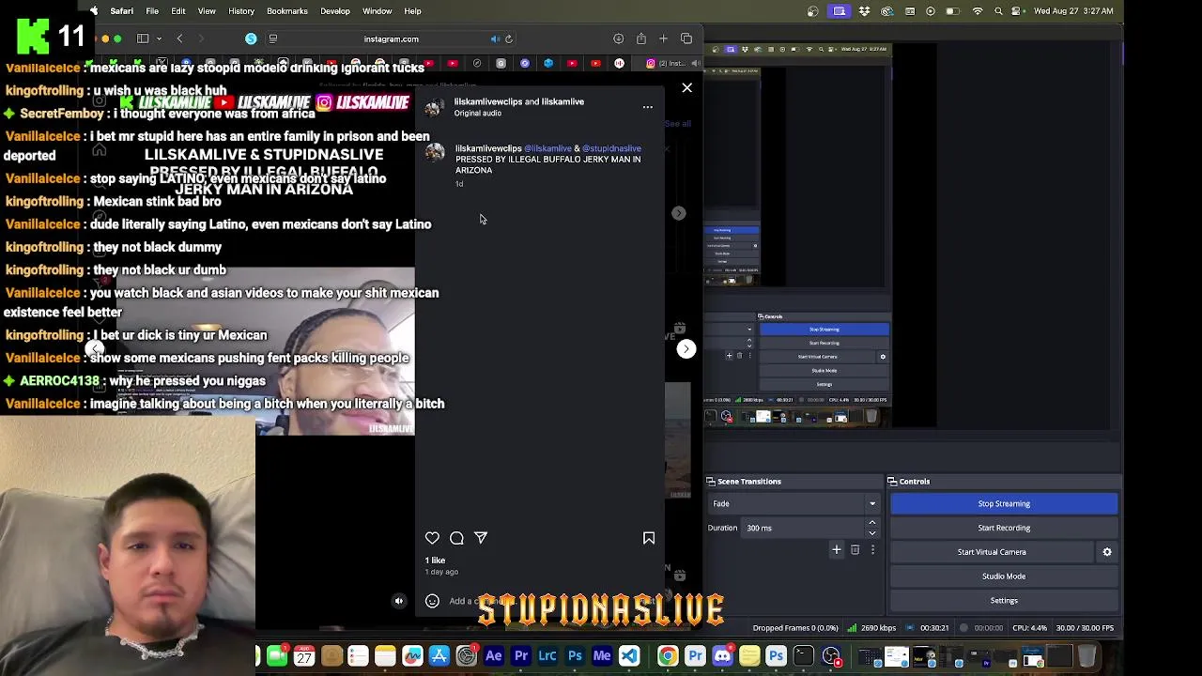Open comments via speech bubble icon

[456, 538]
